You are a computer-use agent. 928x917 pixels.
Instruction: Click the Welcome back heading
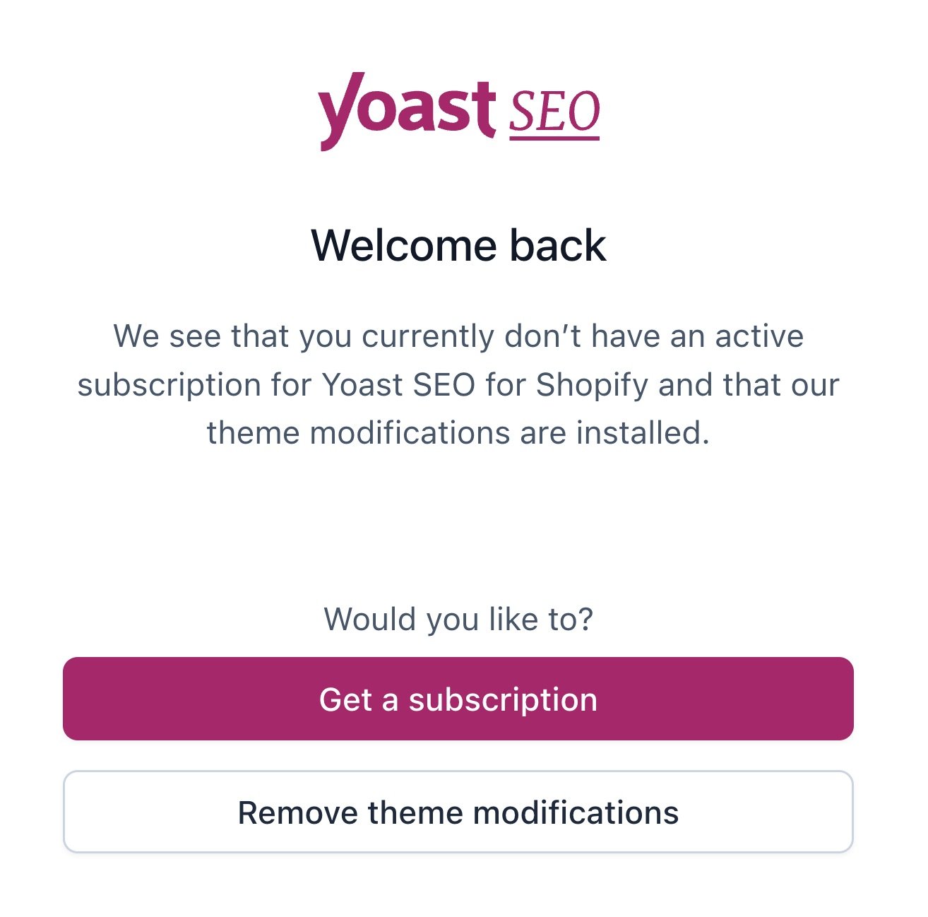(458, 246)
